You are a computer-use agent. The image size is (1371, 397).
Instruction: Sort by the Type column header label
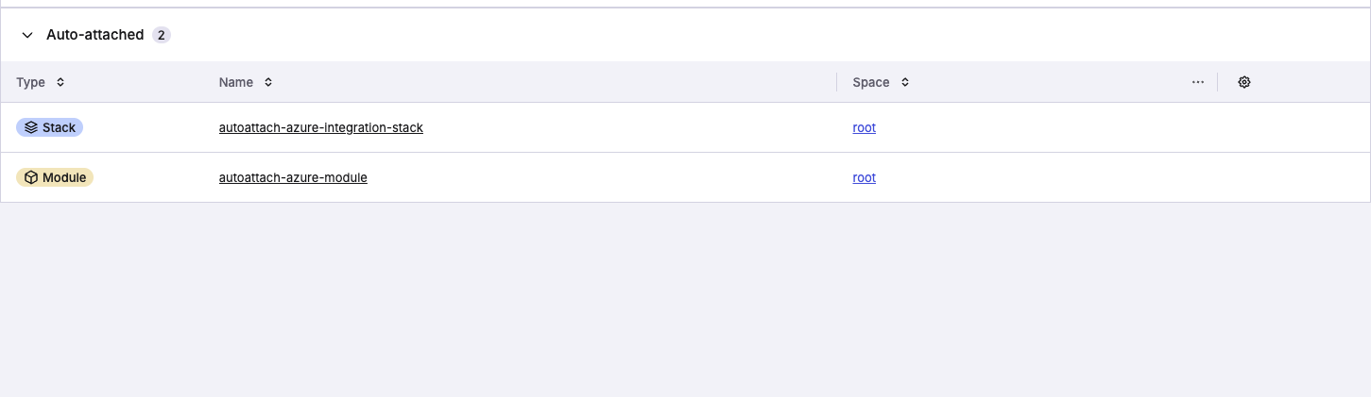click(31, 82)
